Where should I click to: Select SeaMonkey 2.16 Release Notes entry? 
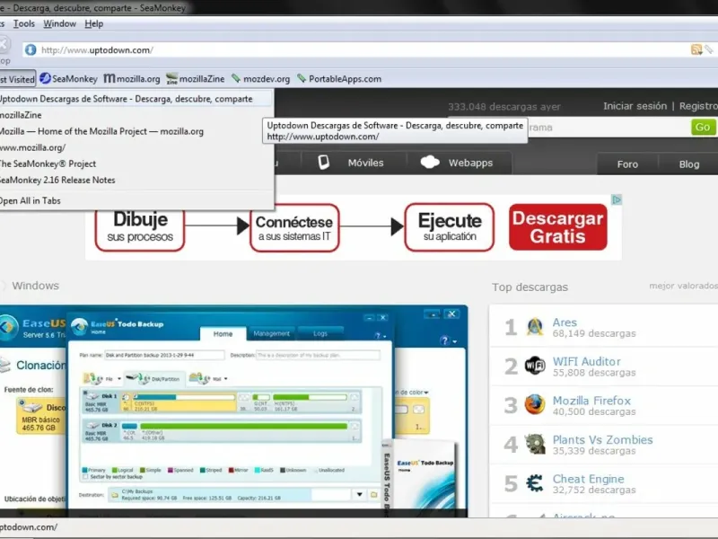(x=136, y=181)
